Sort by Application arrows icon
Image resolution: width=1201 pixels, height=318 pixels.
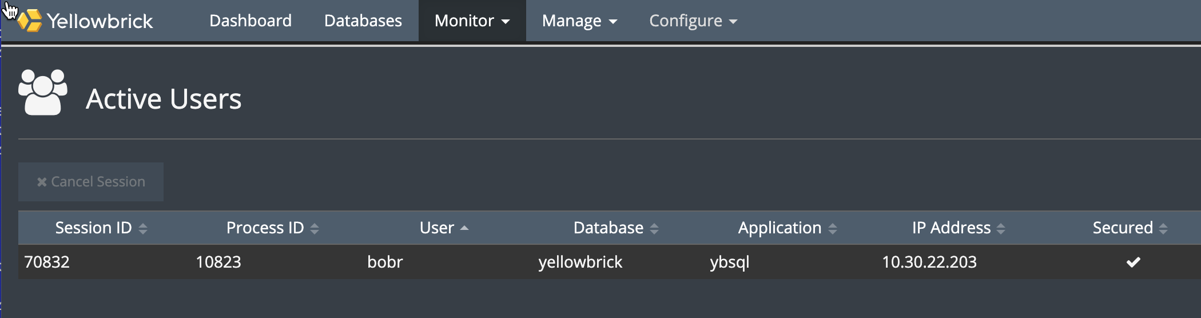click(x=833, y=229)
